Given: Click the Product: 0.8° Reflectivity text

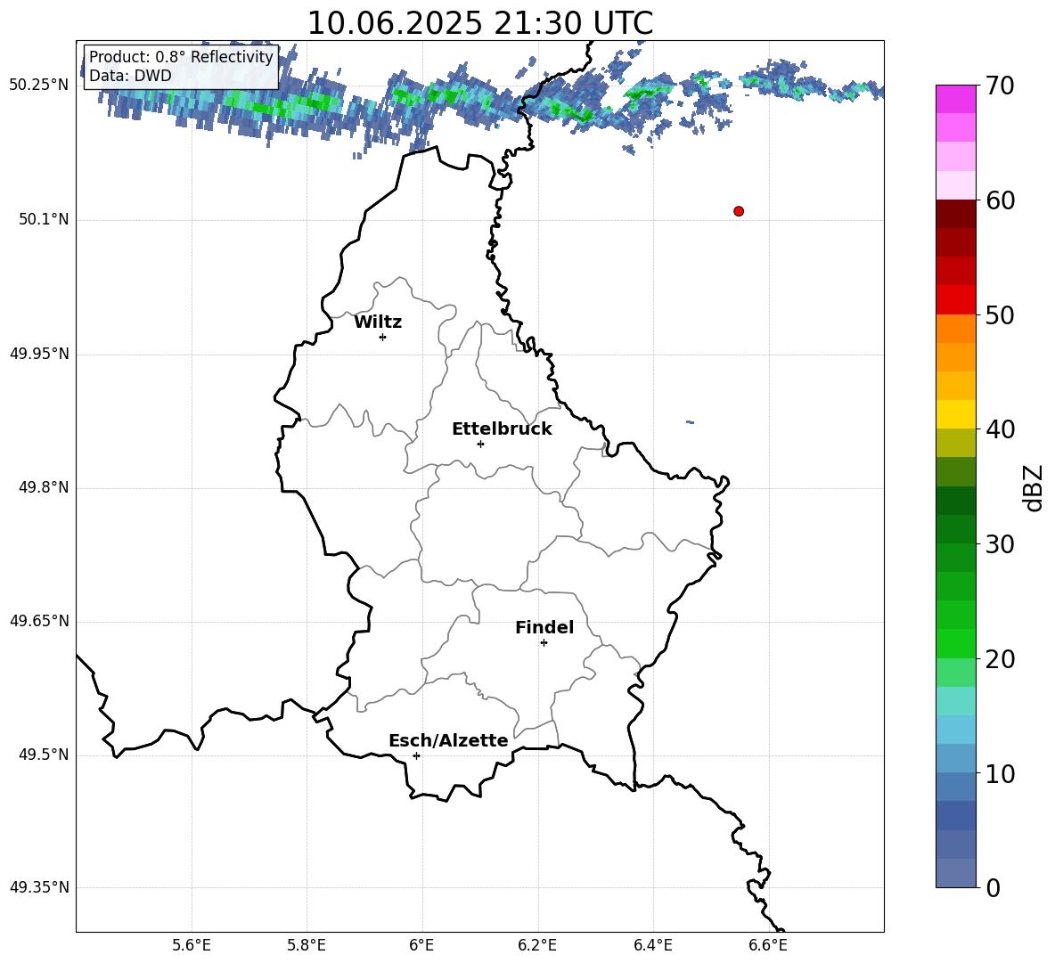Looking at the screenshot, I should (x=181, y=57).
